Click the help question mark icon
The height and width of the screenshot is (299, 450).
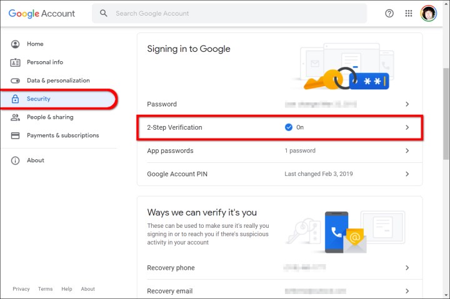(389, 13)
